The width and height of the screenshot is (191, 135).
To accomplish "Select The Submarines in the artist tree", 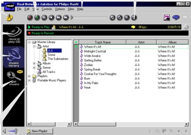I will [x=58, y=59].
